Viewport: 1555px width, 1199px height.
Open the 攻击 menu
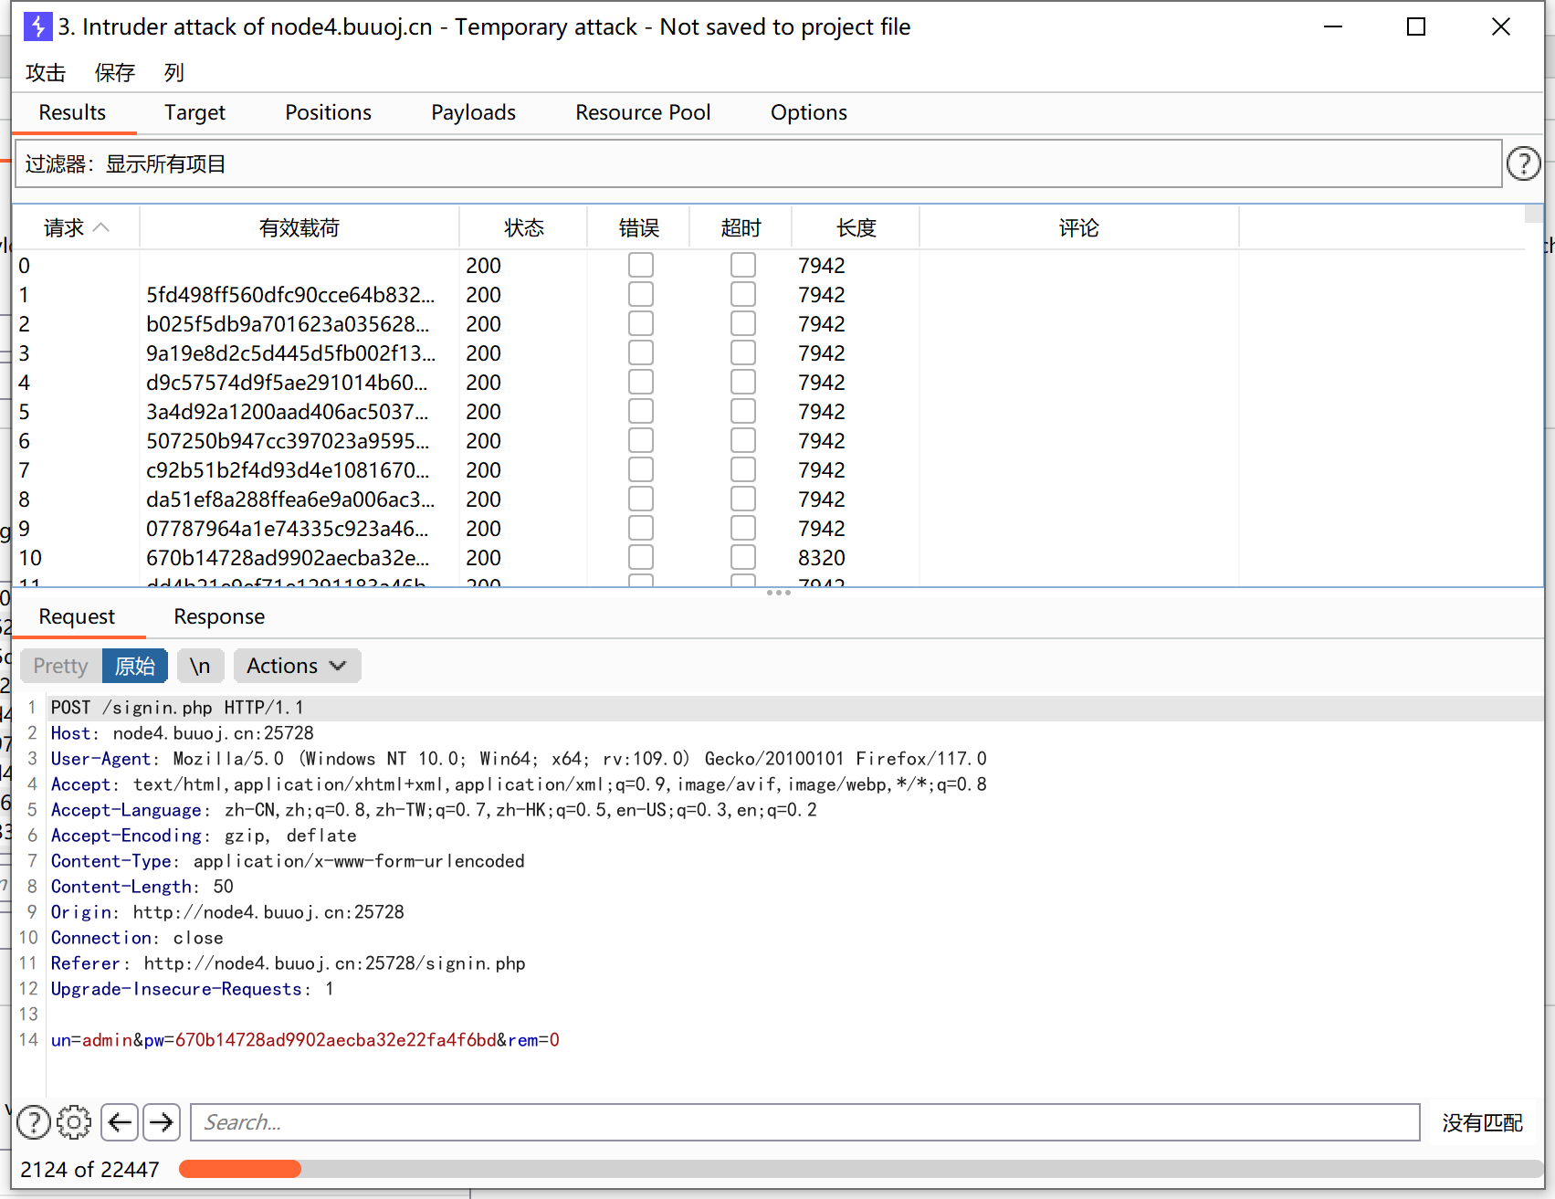pyautogui.click(x=46, y=72)
